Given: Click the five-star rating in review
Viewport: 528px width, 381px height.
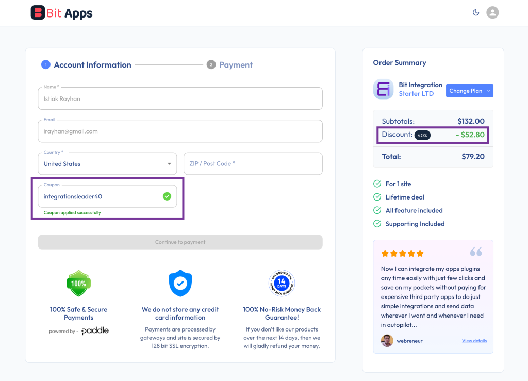Looking at the screenshot, I should pyautogui.click(x=402, y=253).
